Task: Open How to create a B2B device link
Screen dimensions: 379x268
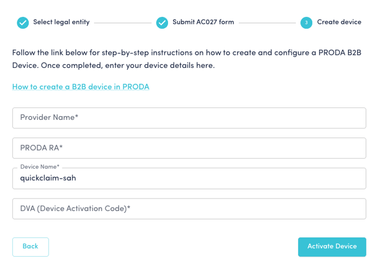Action: pyautogui.click(x=81, y=87)
